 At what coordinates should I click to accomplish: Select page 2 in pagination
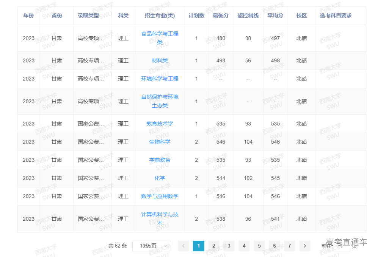(214, 246)
